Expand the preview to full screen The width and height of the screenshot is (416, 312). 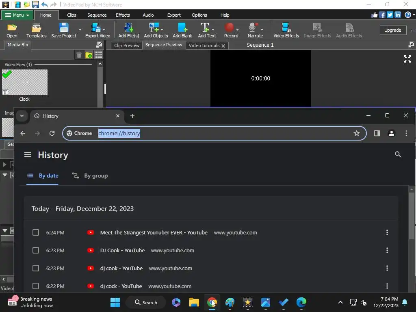[407, 59]
